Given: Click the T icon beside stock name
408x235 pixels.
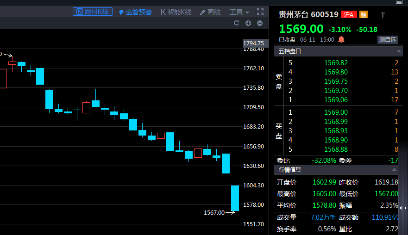Looking at the screenshot, I should tap(383, 15).
